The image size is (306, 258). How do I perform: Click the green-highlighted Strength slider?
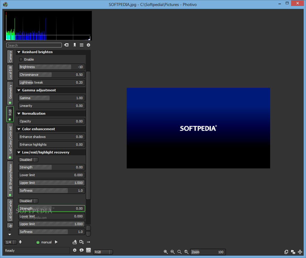(52, 208)
